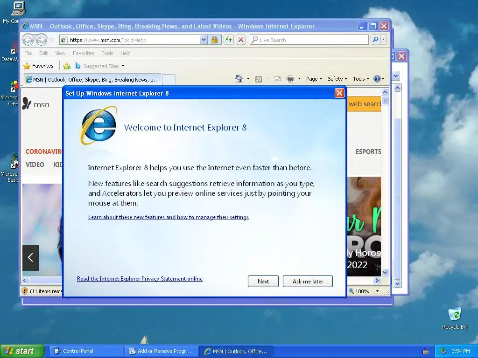Screen dimensions: 478x358
Task: Click the Add to Favorites Bar star icon
Action: tap(67, 66)
